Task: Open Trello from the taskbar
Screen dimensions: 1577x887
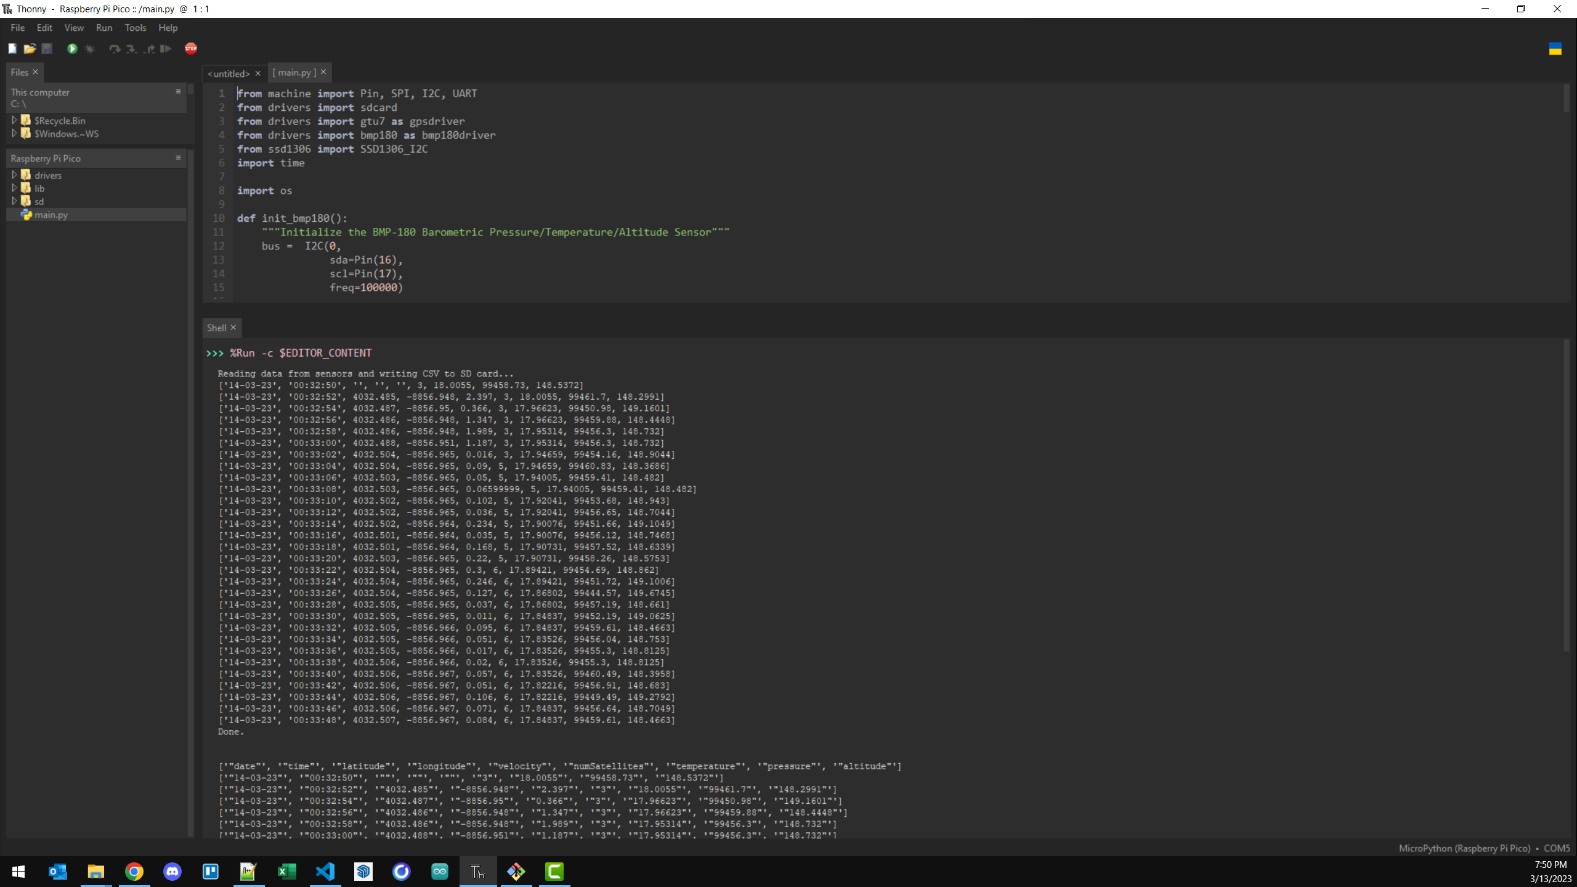Action: click(x=210, y=872)
